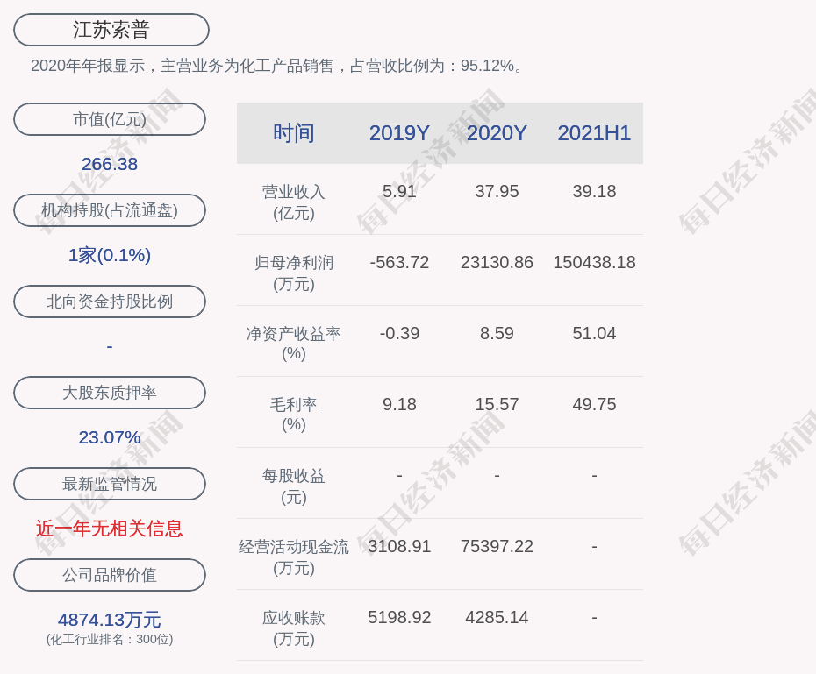Select the brand value 4874.13万元

tap(110, 620)
